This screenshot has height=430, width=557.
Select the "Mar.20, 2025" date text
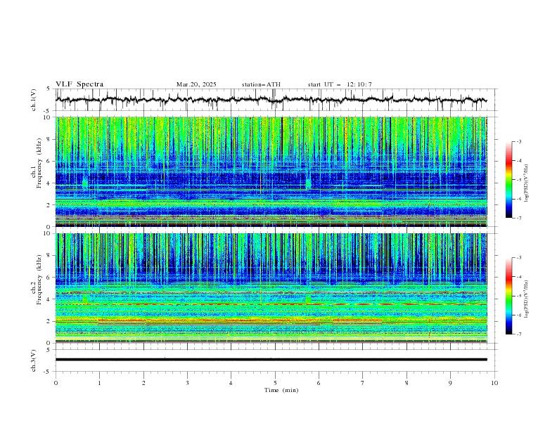196,84
